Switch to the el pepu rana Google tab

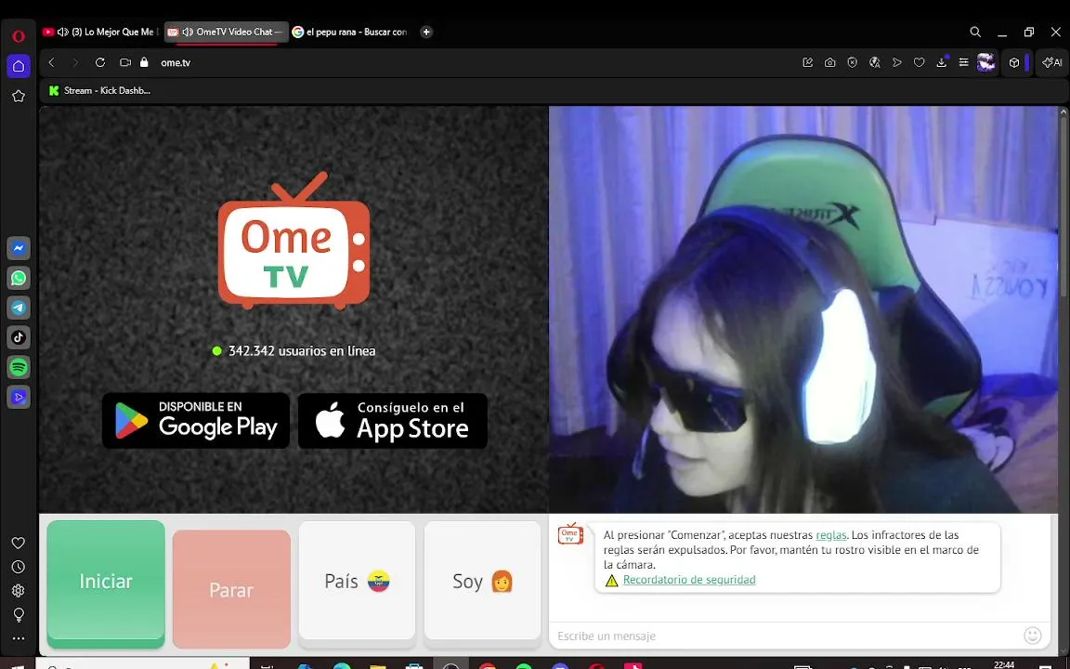(351, 33)
